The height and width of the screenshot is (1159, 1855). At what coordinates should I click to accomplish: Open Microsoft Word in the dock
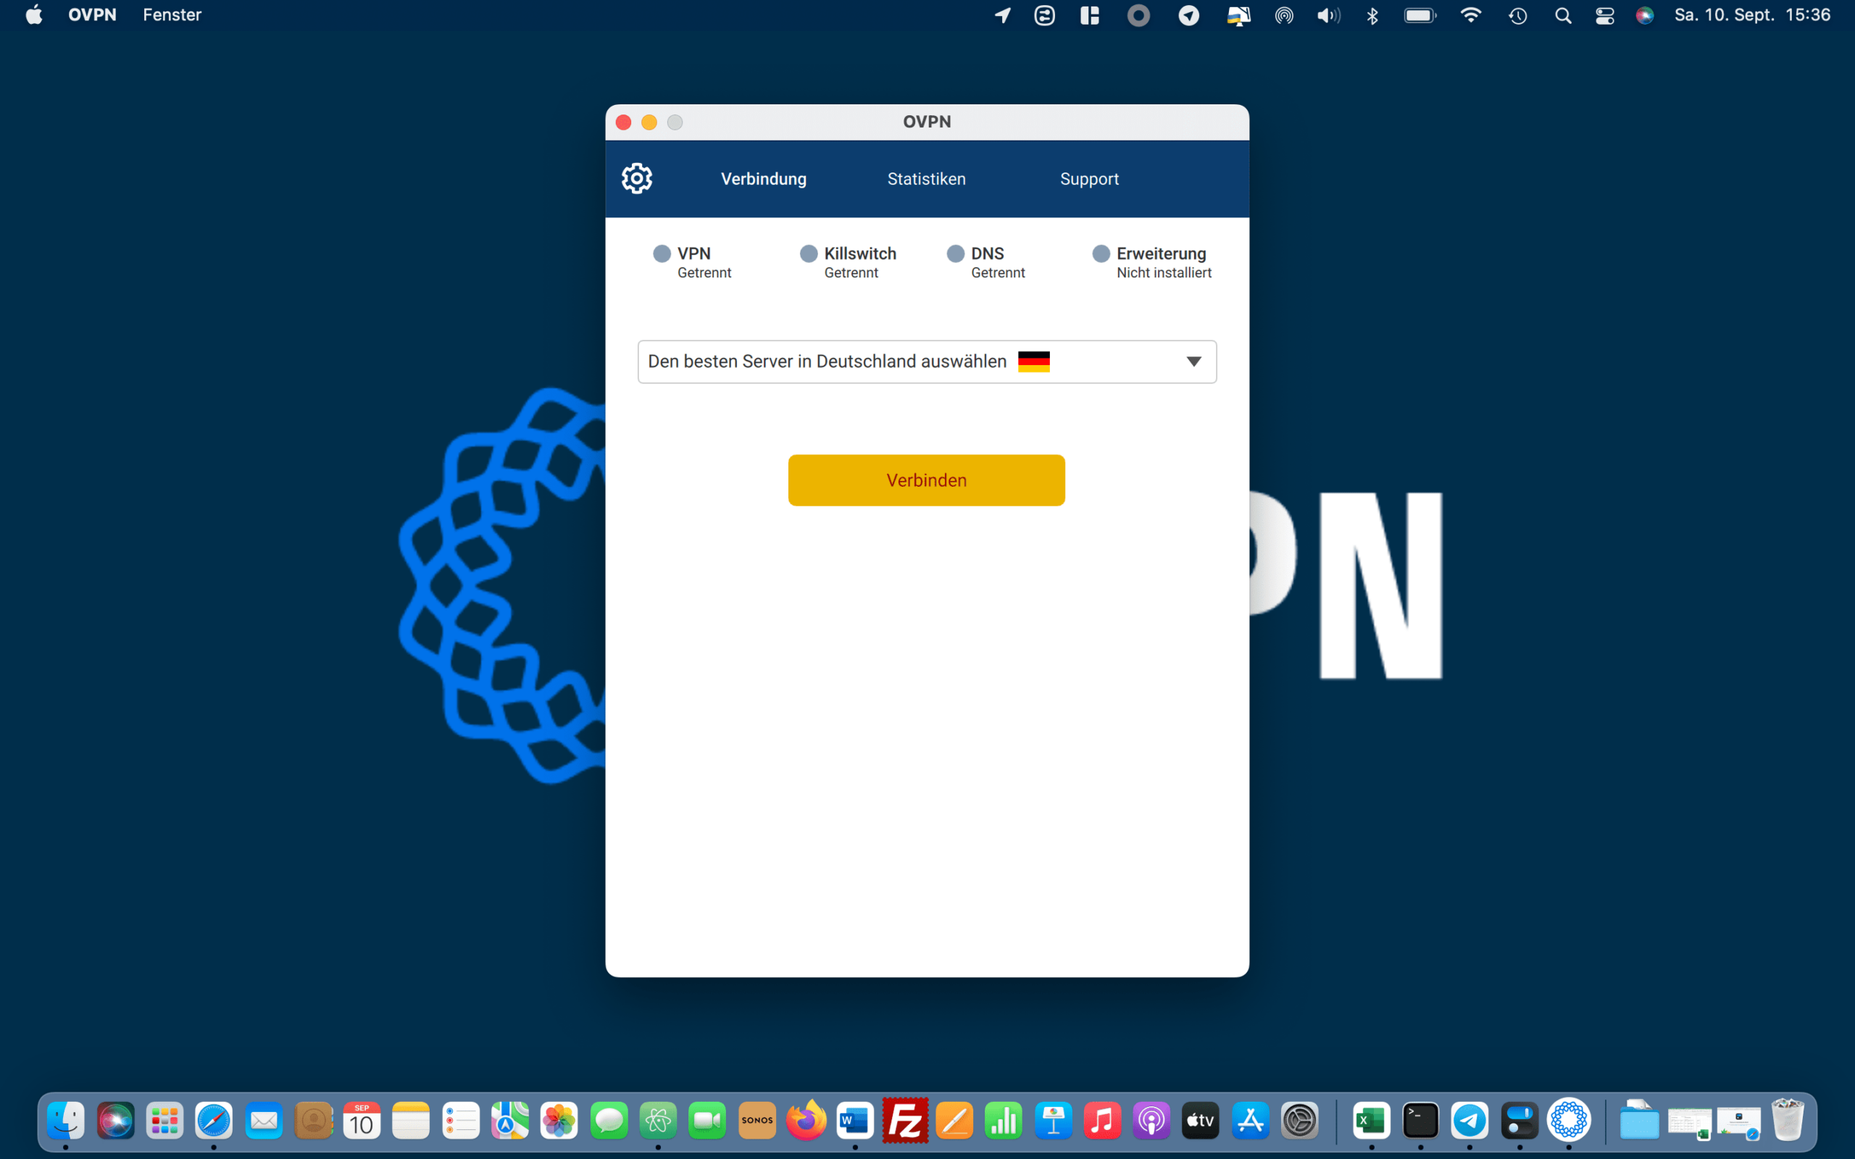856,1121
